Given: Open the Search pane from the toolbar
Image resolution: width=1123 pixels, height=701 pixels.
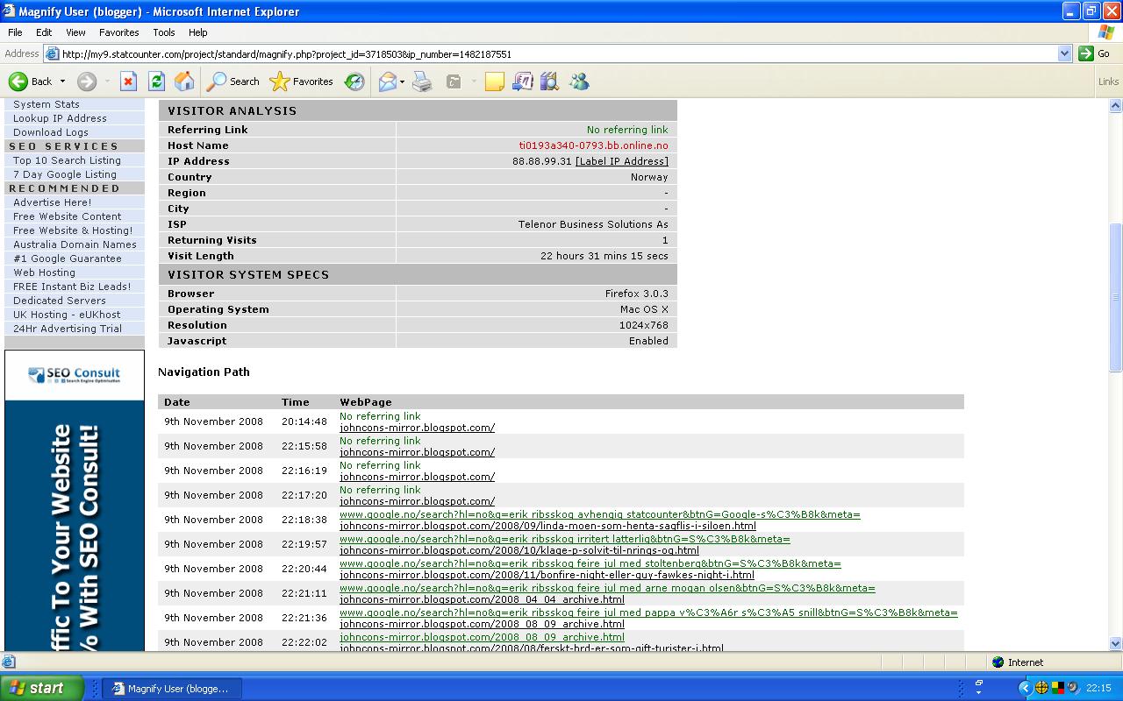Looking at the screenshot, I should pyautogui.click(x=233, y=81).
